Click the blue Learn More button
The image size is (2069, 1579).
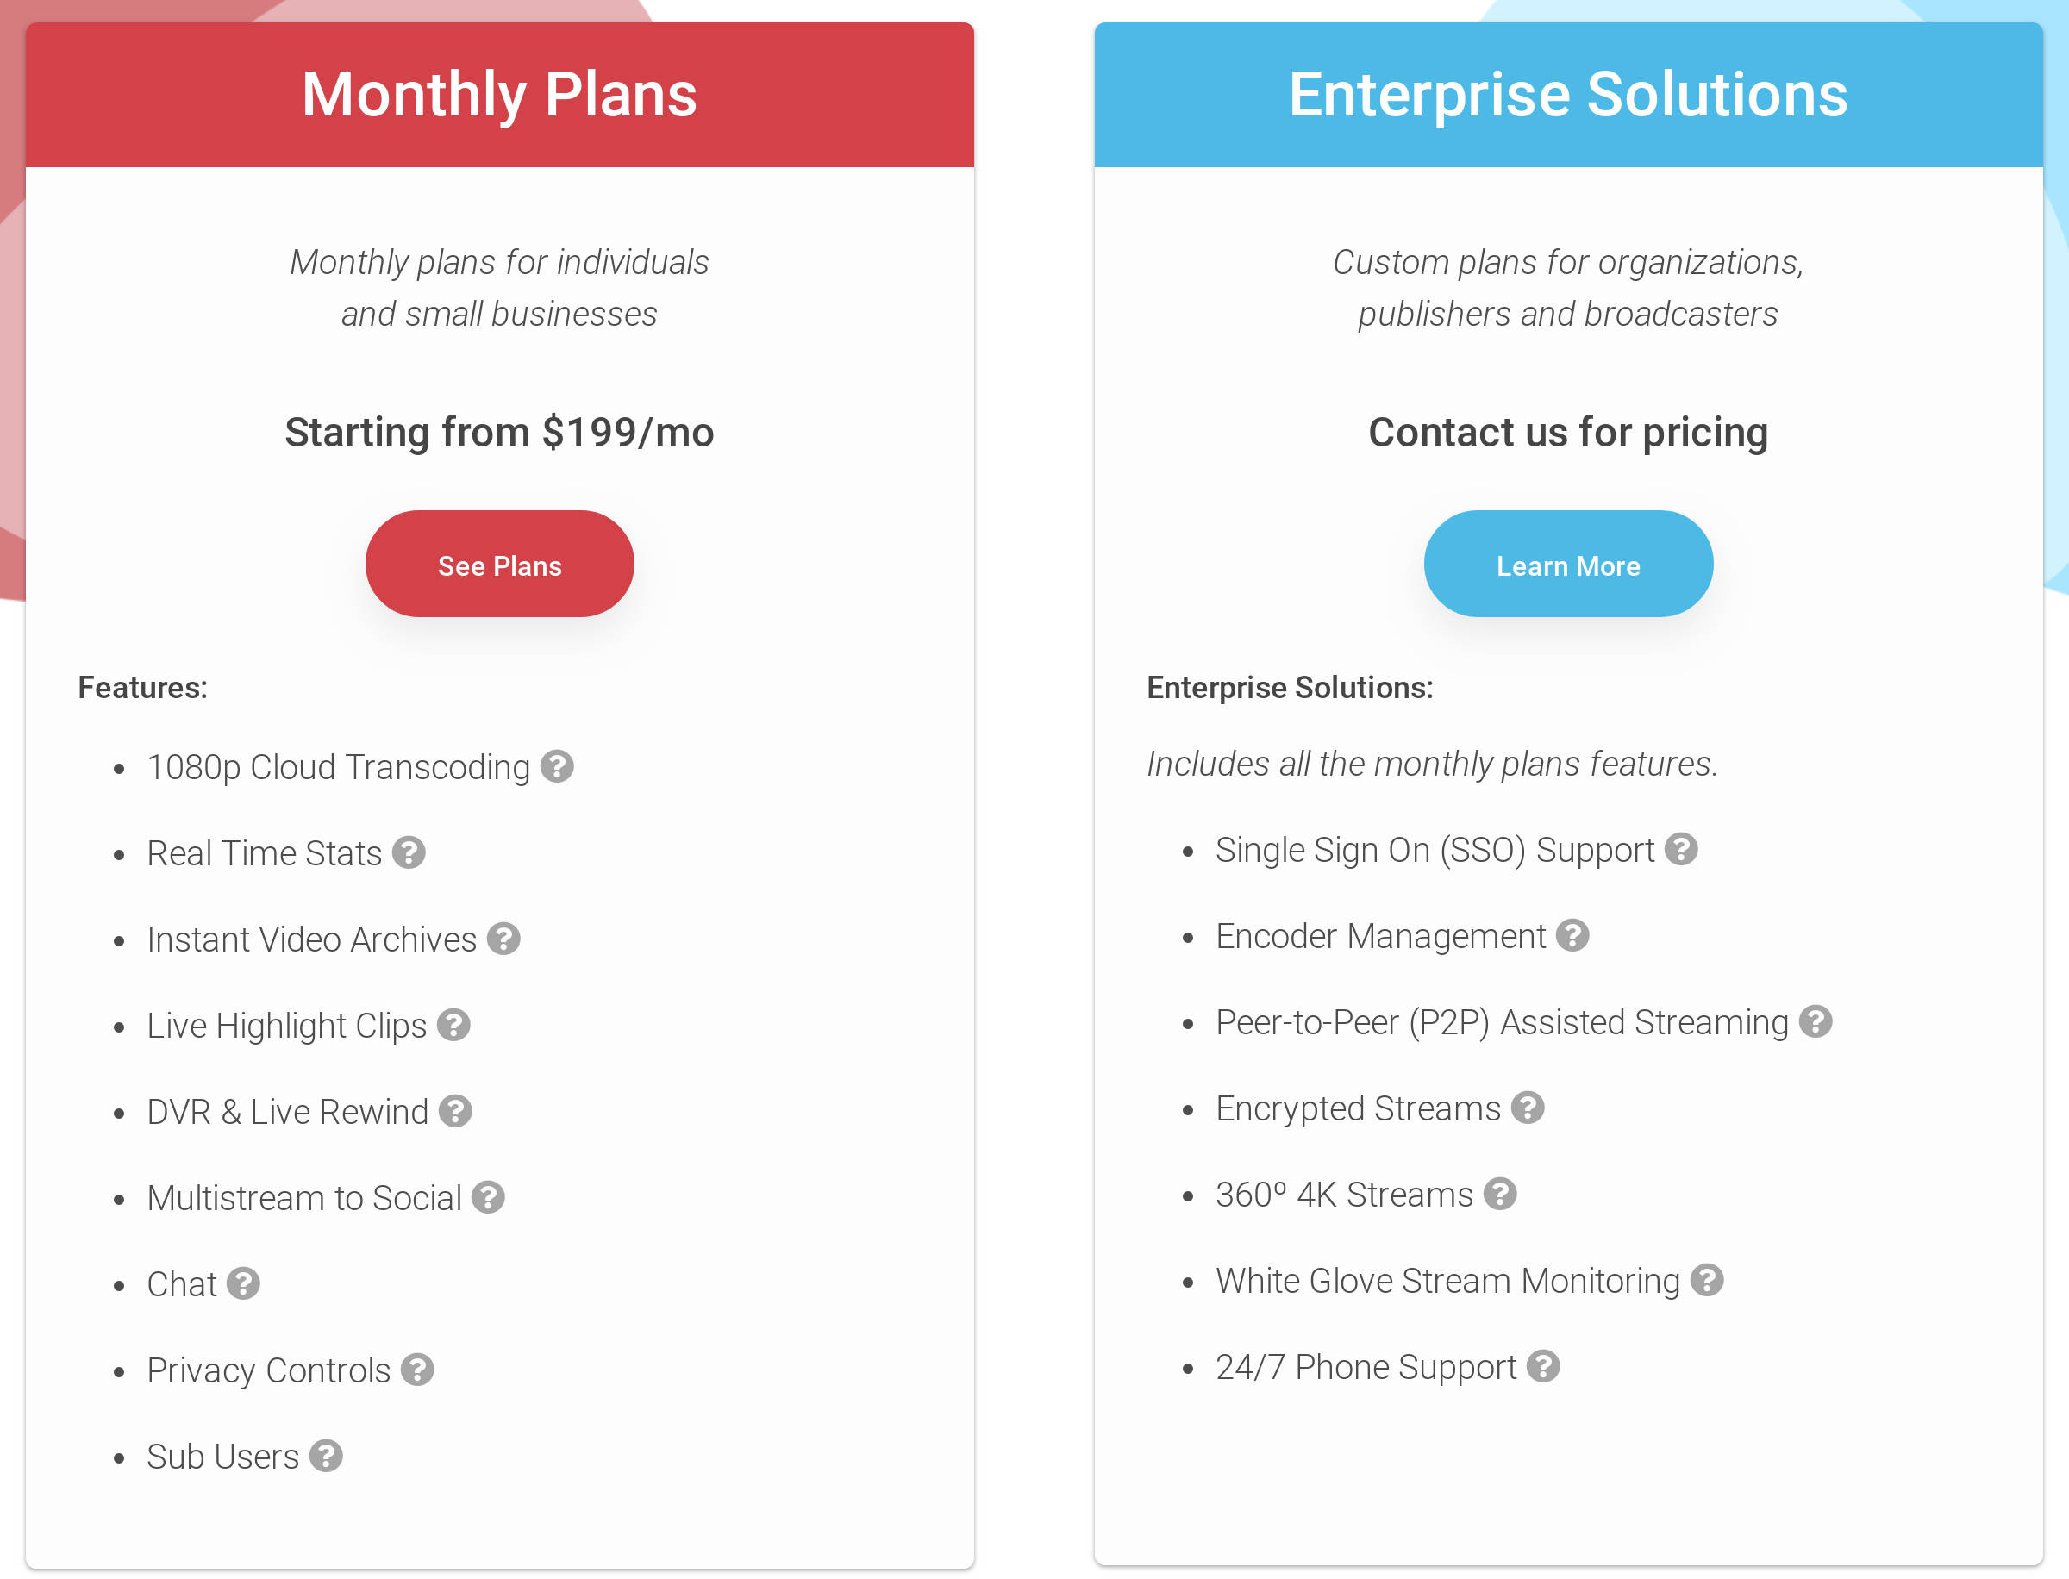coord(1568,565)
